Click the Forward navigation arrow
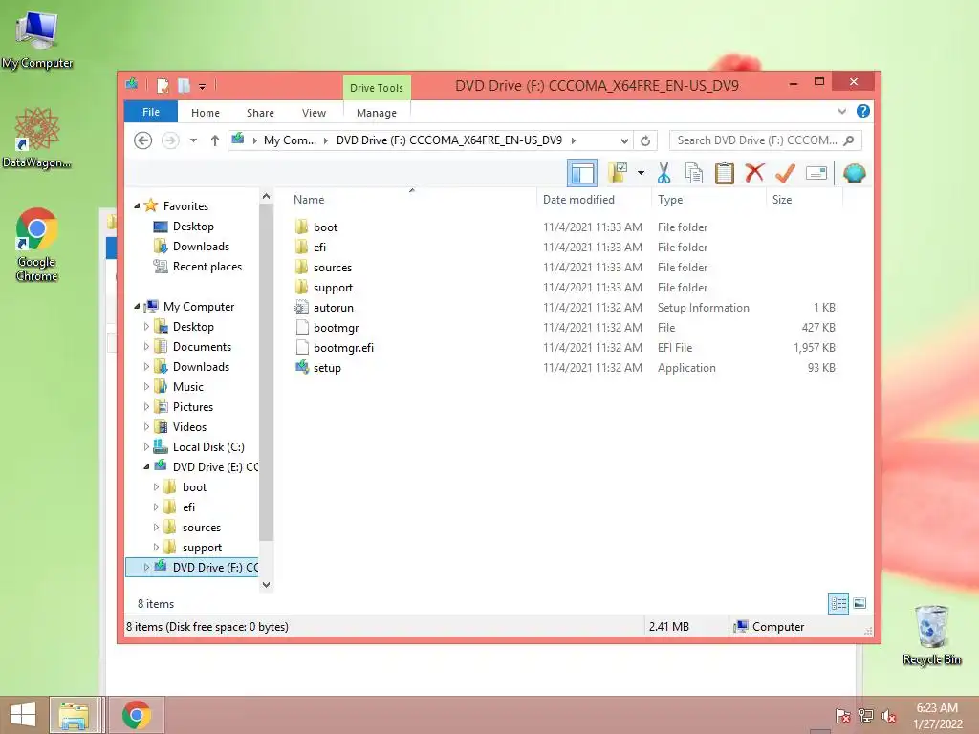 click(x=170, y=140)
